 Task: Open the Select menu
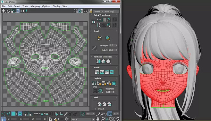pos(17,6)
